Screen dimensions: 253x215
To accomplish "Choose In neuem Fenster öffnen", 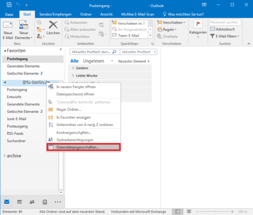I will coord(83,87).
